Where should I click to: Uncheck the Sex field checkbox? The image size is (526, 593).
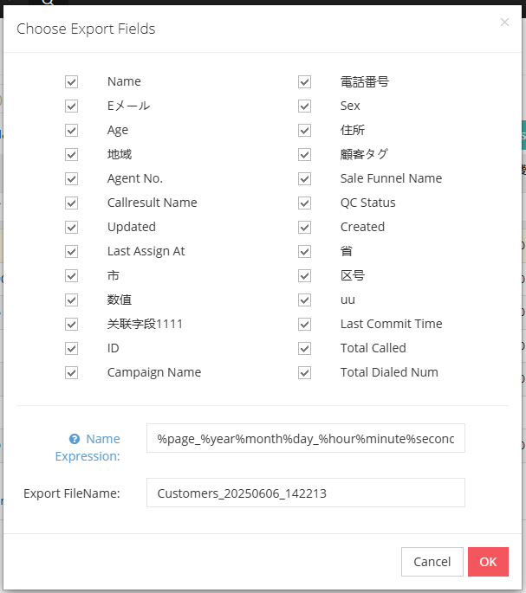304,106
